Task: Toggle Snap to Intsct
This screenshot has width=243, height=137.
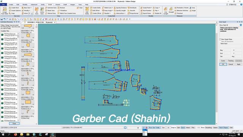Action: point(188,127)
